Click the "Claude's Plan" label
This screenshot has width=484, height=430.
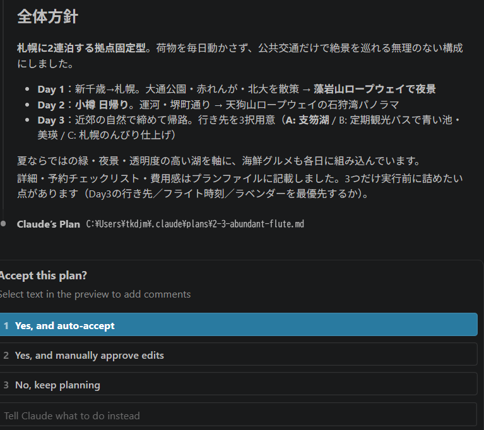click(49, 224)
